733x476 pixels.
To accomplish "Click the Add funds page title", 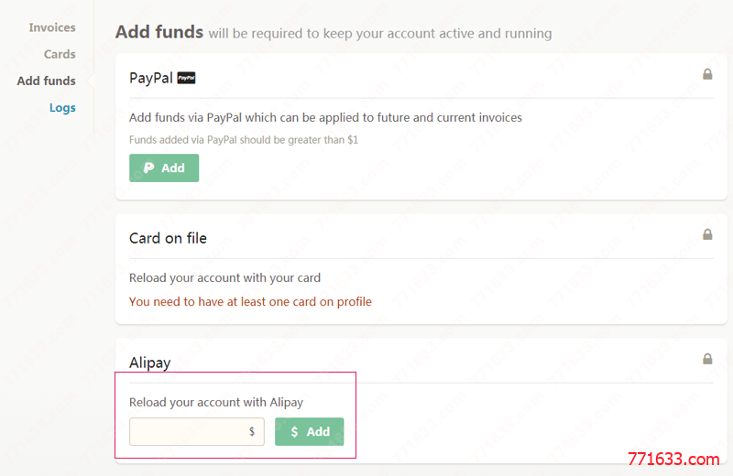I will point(159,32).
